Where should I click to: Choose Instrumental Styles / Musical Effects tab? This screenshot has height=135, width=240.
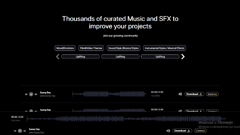164,48
